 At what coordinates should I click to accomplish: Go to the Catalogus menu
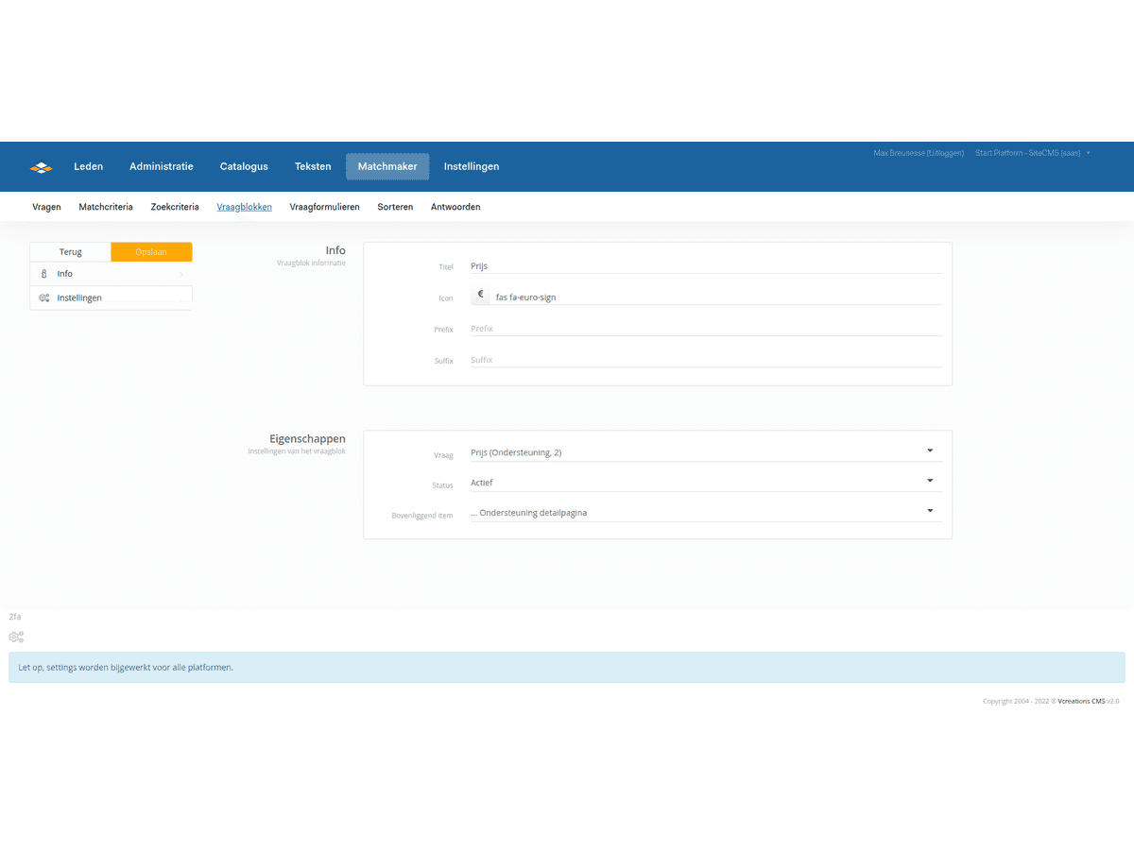pyautogui.click(x=244, y=167)
